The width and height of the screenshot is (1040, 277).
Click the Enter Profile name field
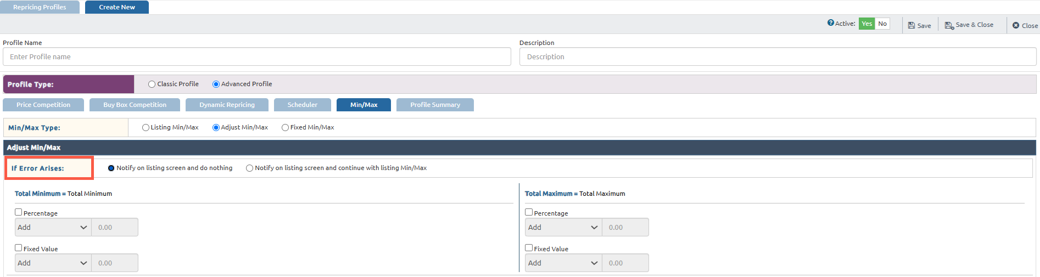point(256,56)
